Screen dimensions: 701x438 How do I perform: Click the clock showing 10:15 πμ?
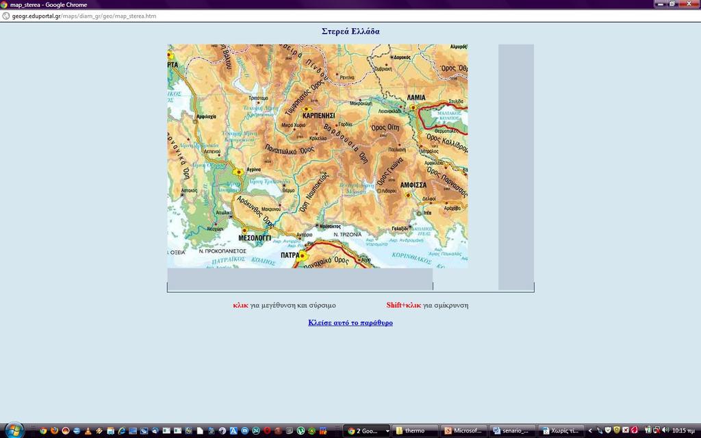684,431
